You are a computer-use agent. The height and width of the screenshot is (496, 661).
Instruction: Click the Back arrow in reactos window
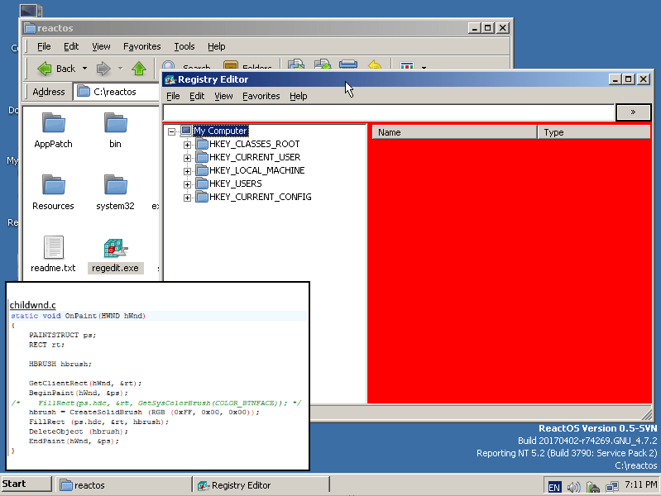(x=45, y=69)
